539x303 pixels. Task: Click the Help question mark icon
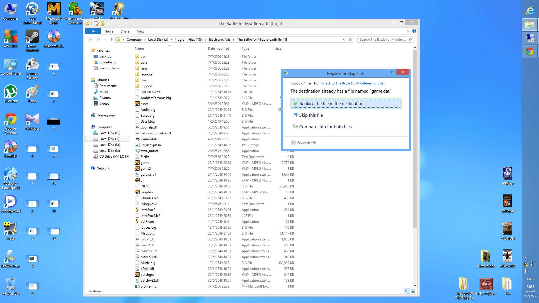(x=414, y=31)
